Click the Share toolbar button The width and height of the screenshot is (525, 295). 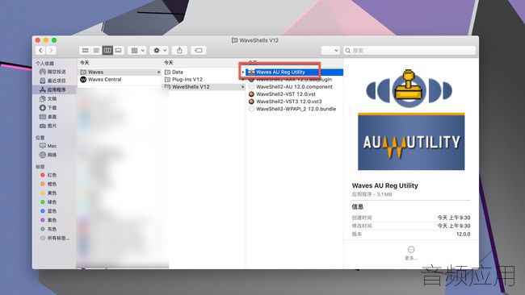(180, 51)
